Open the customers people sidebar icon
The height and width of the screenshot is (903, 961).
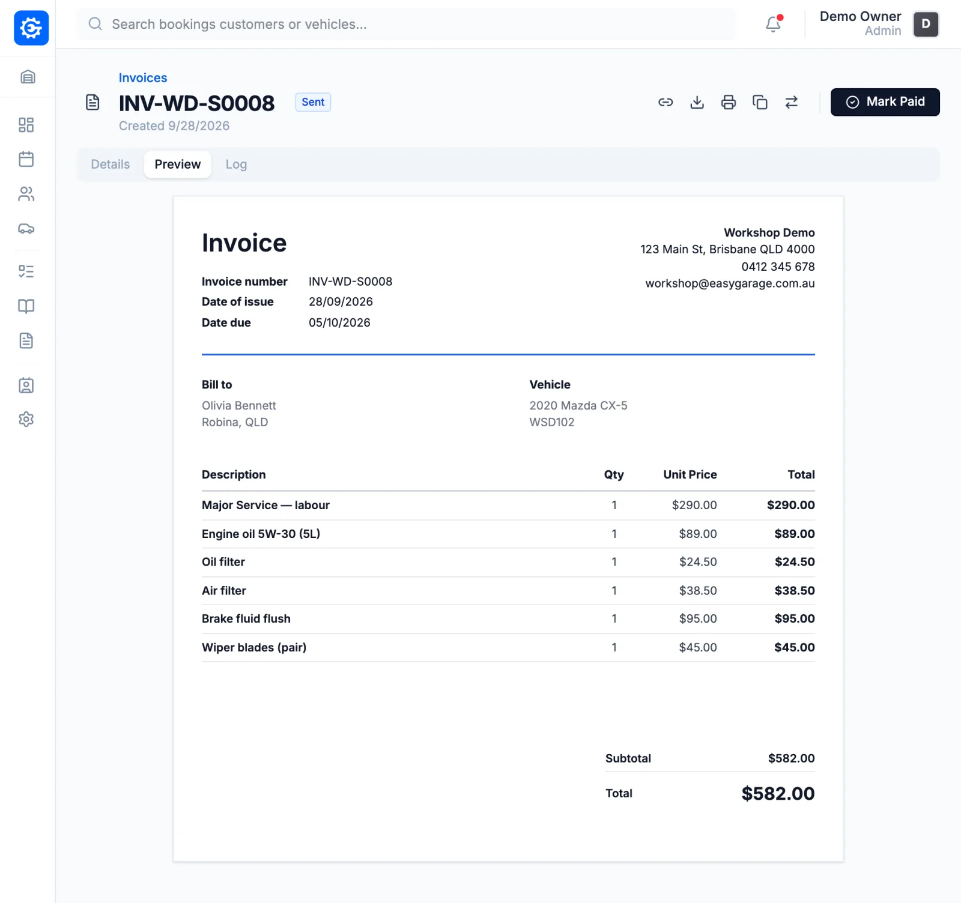tap(26, 194)
